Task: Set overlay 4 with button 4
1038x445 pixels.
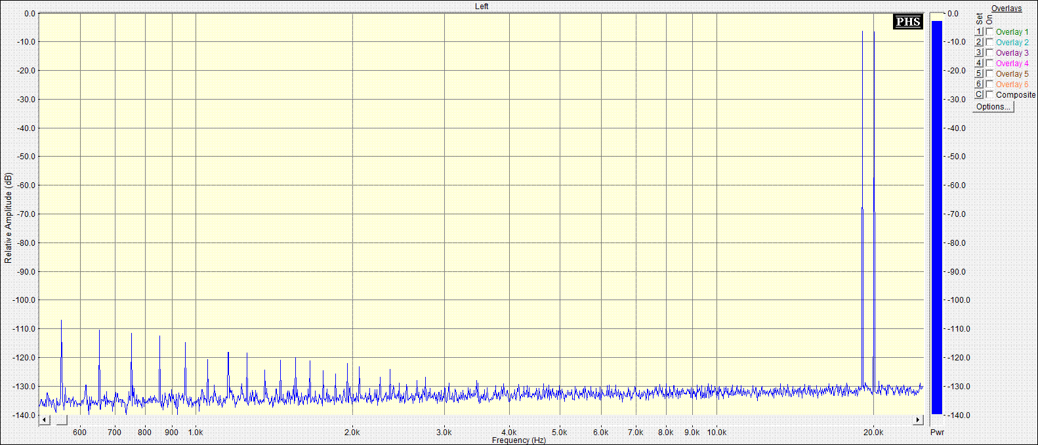Action: click(x=978, y=63)
